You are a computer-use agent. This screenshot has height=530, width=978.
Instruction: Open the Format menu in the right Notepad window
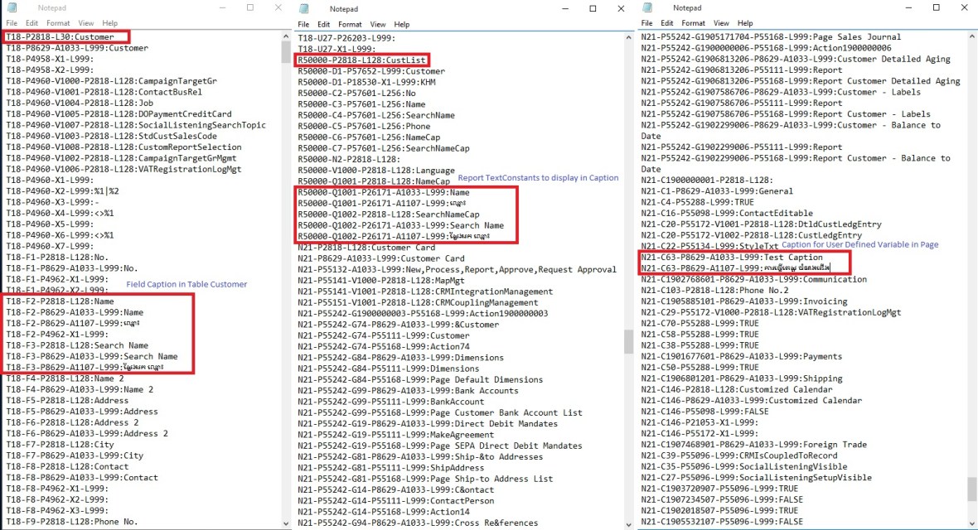(x=694, y=23)
